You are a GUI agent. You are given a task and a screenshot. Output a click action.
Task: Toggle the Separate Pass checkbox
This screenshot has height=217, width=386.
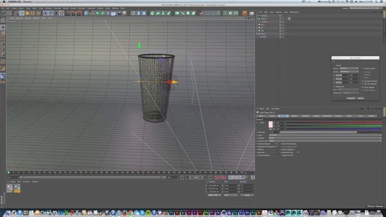pyautogui.click(x=298, y=153)
